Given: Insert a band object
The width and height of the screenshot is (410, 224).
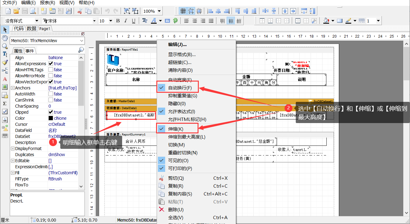Looking at the screenshot, I should tap(5, 71).
